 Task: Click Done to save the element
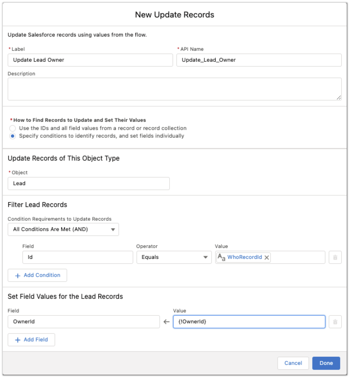(326, 363)
